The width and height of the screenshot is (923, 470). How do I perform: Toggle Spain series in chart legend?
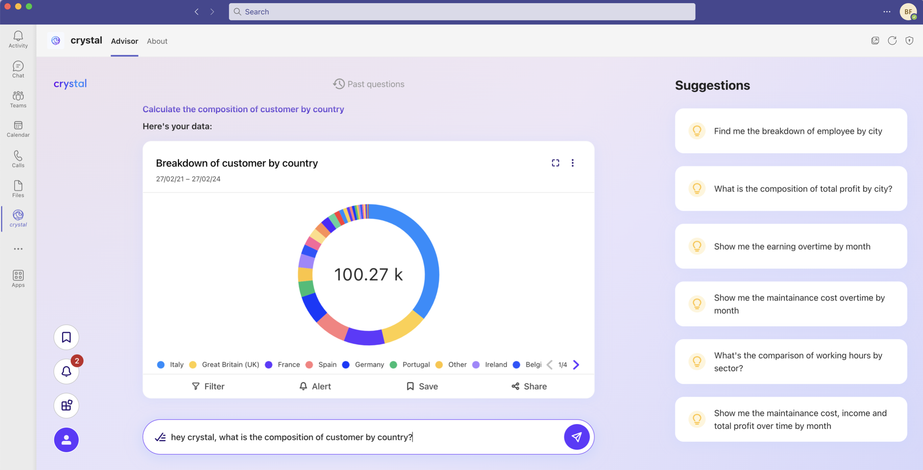coord(327,364)
